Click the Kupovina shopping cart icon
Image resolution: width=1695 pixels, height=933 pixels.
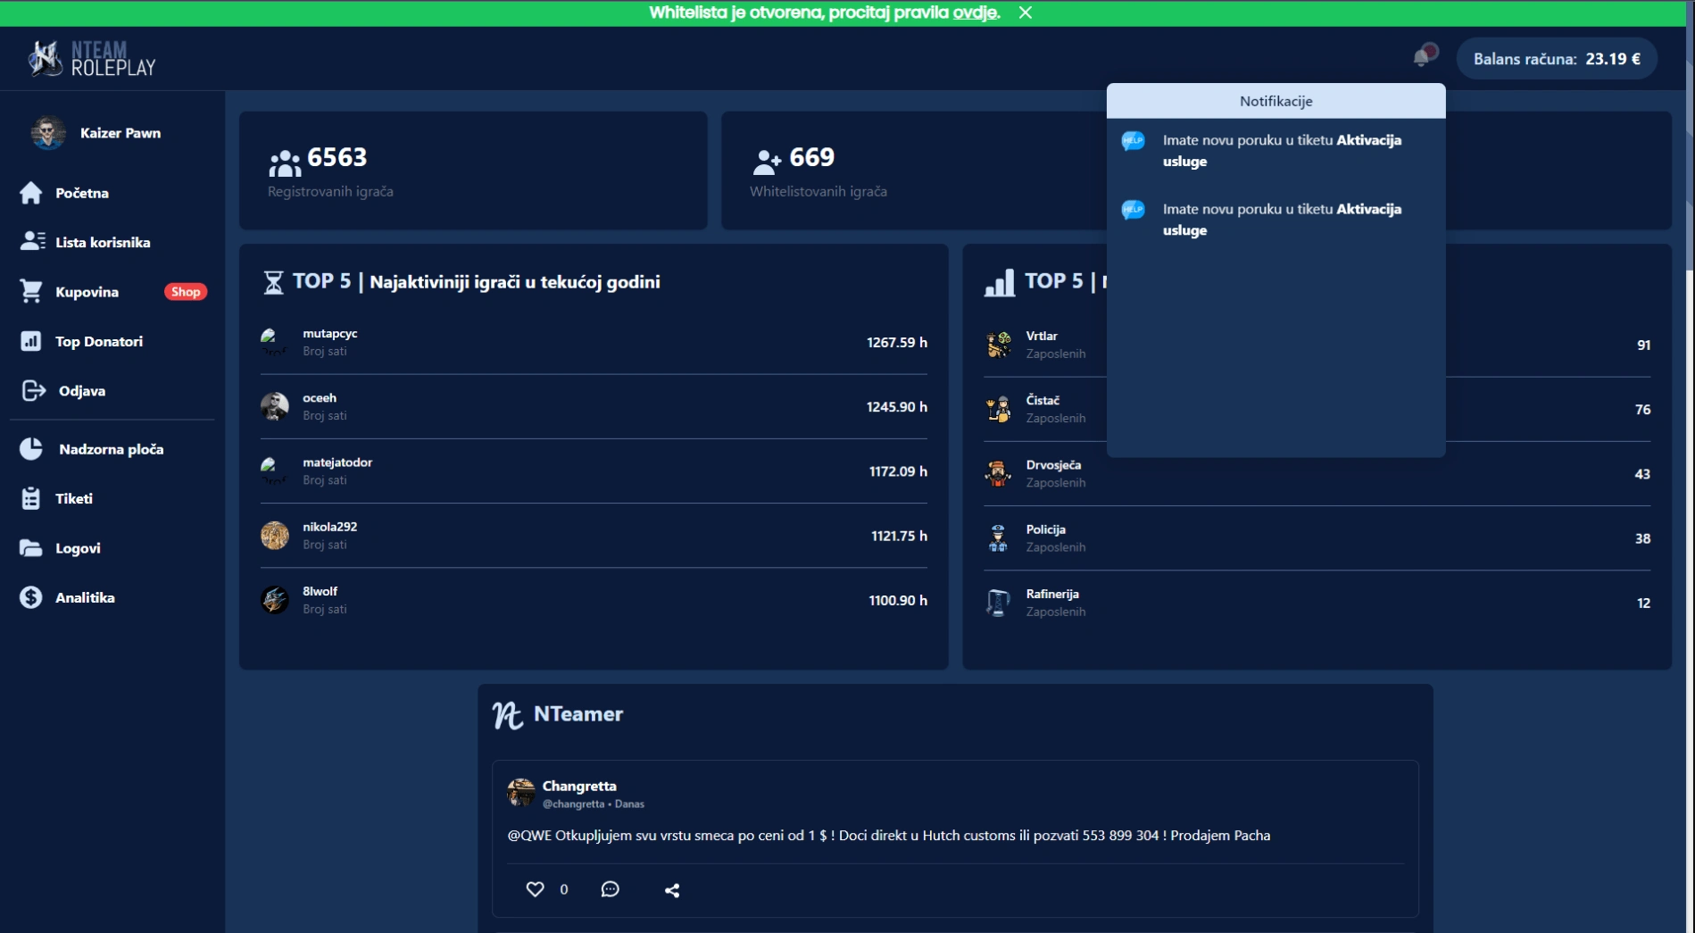[x=31, y=291]
